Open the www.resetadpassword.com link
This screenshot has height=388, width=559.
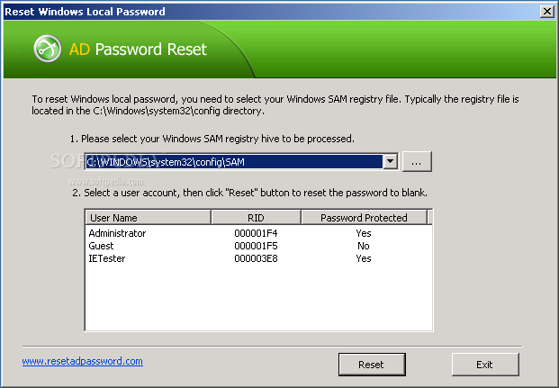(x=82, y=361)
